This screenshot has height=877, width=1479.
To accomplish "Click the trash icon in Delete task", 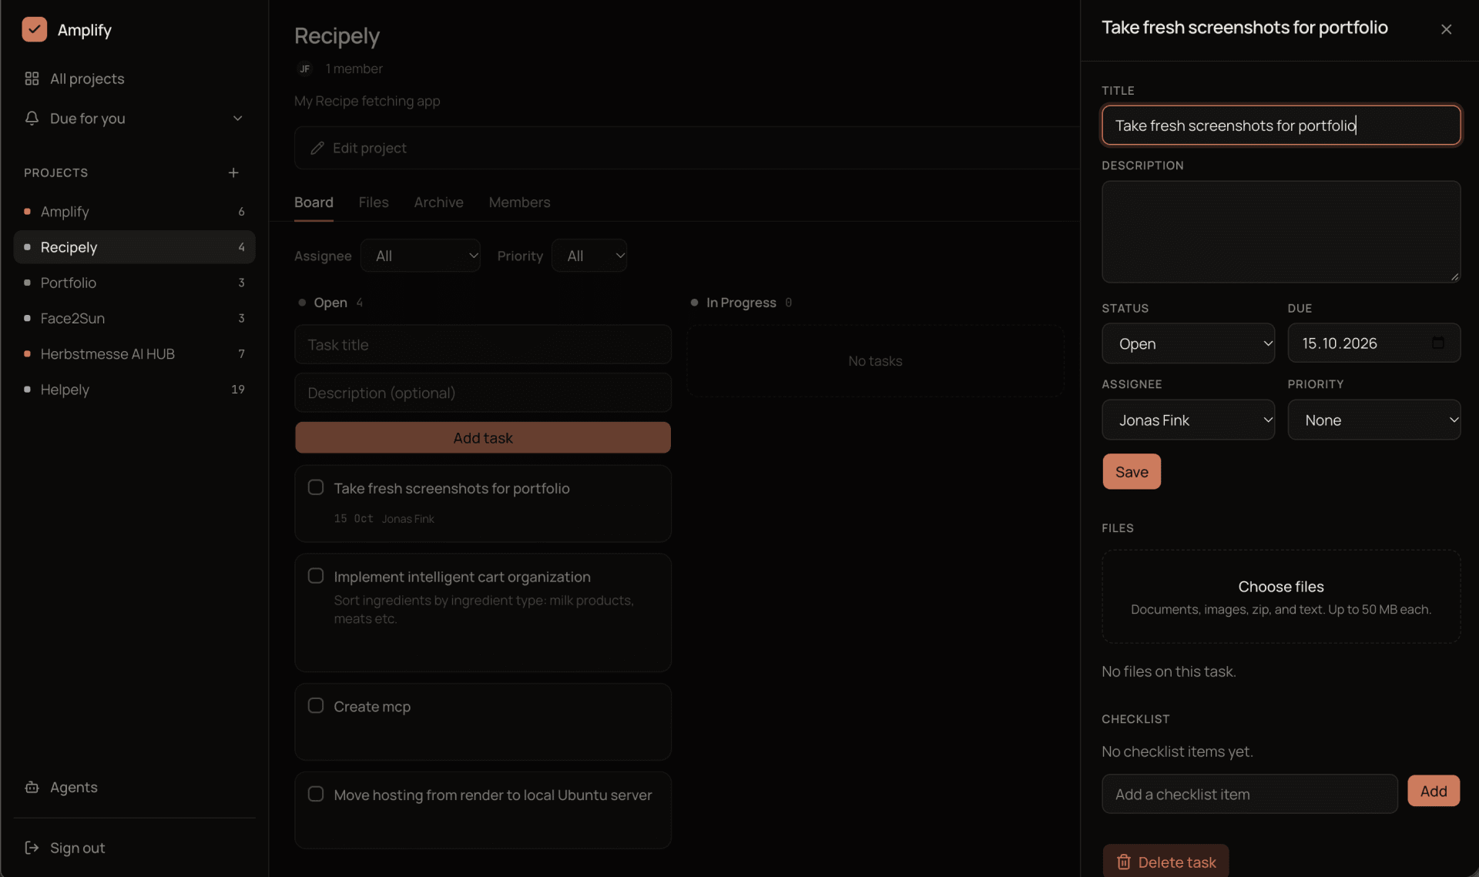I will tap(1123, 862).
